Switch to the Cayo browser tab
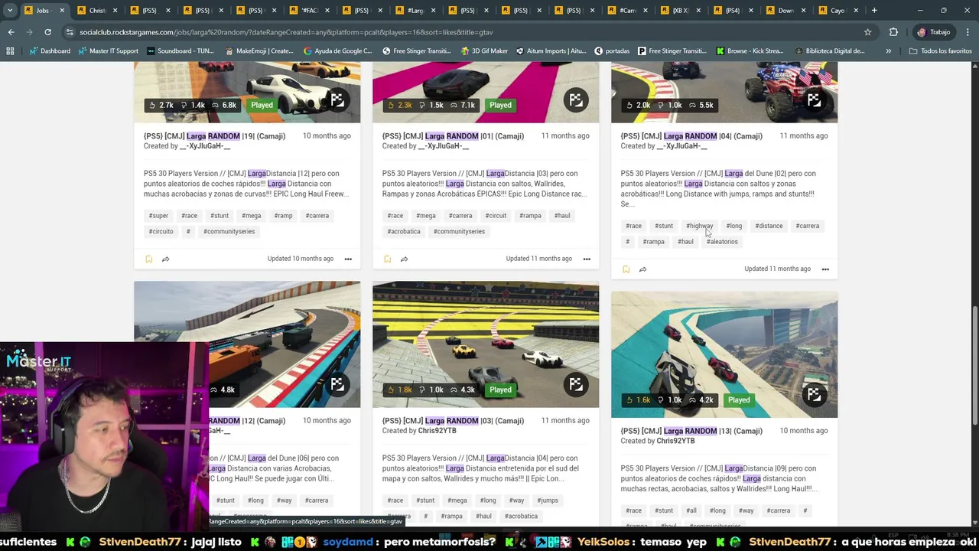Viewport: 979px width, 551px height. [838, 11]
